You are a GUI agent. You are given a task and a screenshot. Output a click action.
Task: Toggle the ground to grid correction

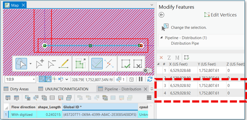point(61,79)
